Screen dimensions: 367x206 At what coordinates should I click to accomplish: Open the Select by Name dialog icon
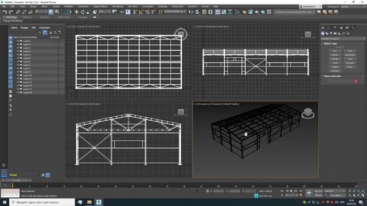tap(57, 12)
